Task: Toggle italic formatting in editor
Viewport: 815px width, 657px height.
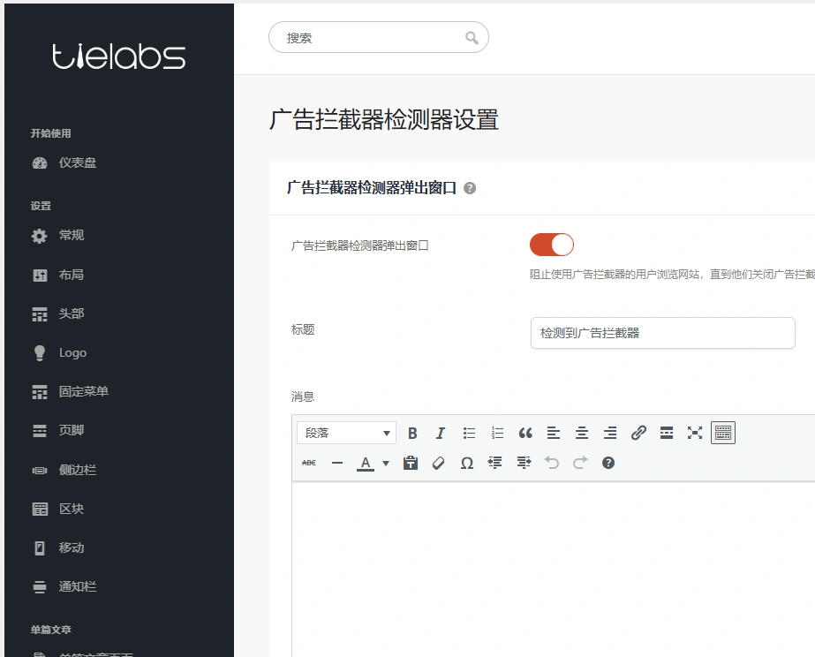Action: coord(440,432)
